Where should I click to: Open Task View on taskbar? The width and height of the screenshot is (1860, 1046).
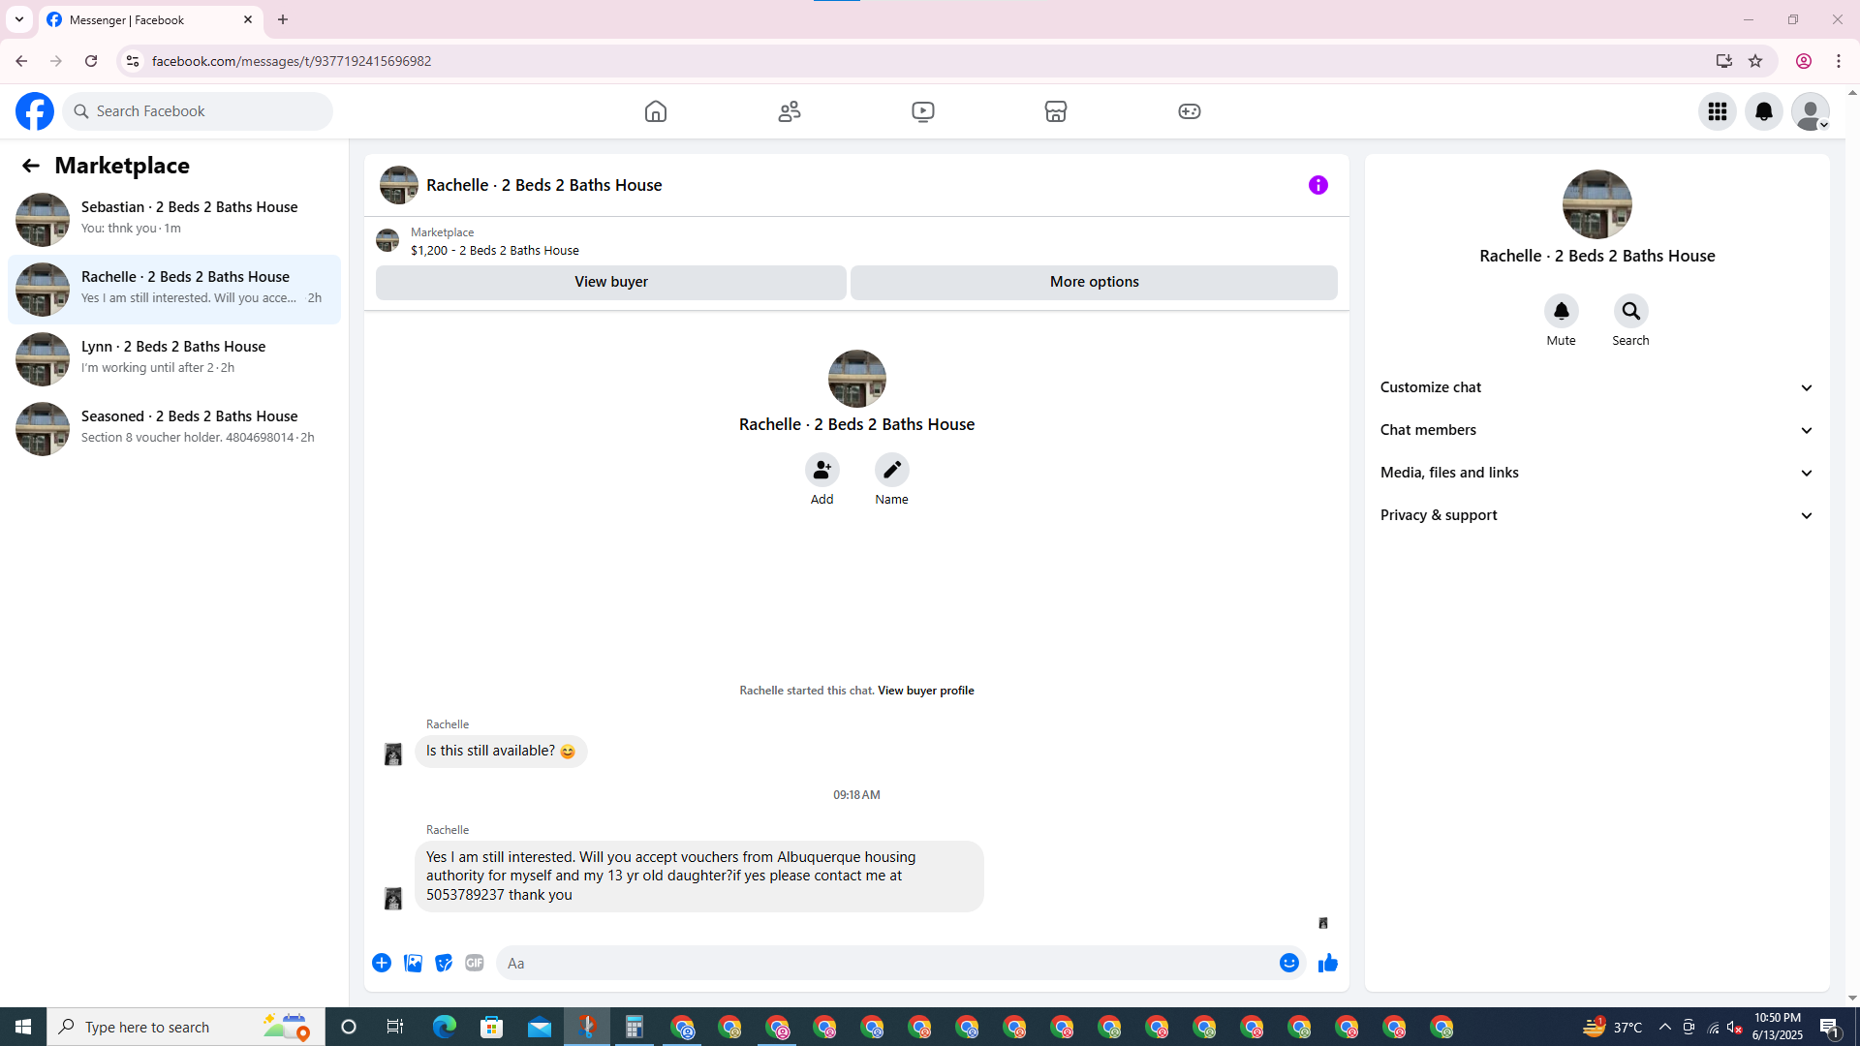[395, 1027]
